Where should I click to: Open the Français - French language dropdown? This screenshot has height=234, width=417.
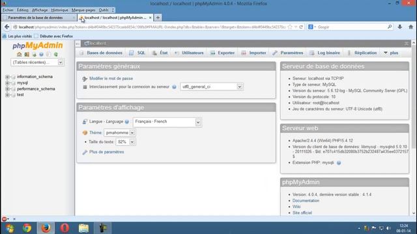pyautogui.click(x=167, y=122)
